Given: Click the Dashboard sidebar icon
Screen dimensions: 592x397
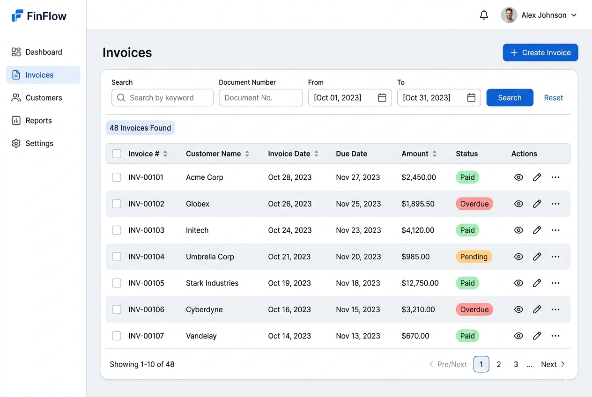Looking at the screenshot, I should point(15,52).
